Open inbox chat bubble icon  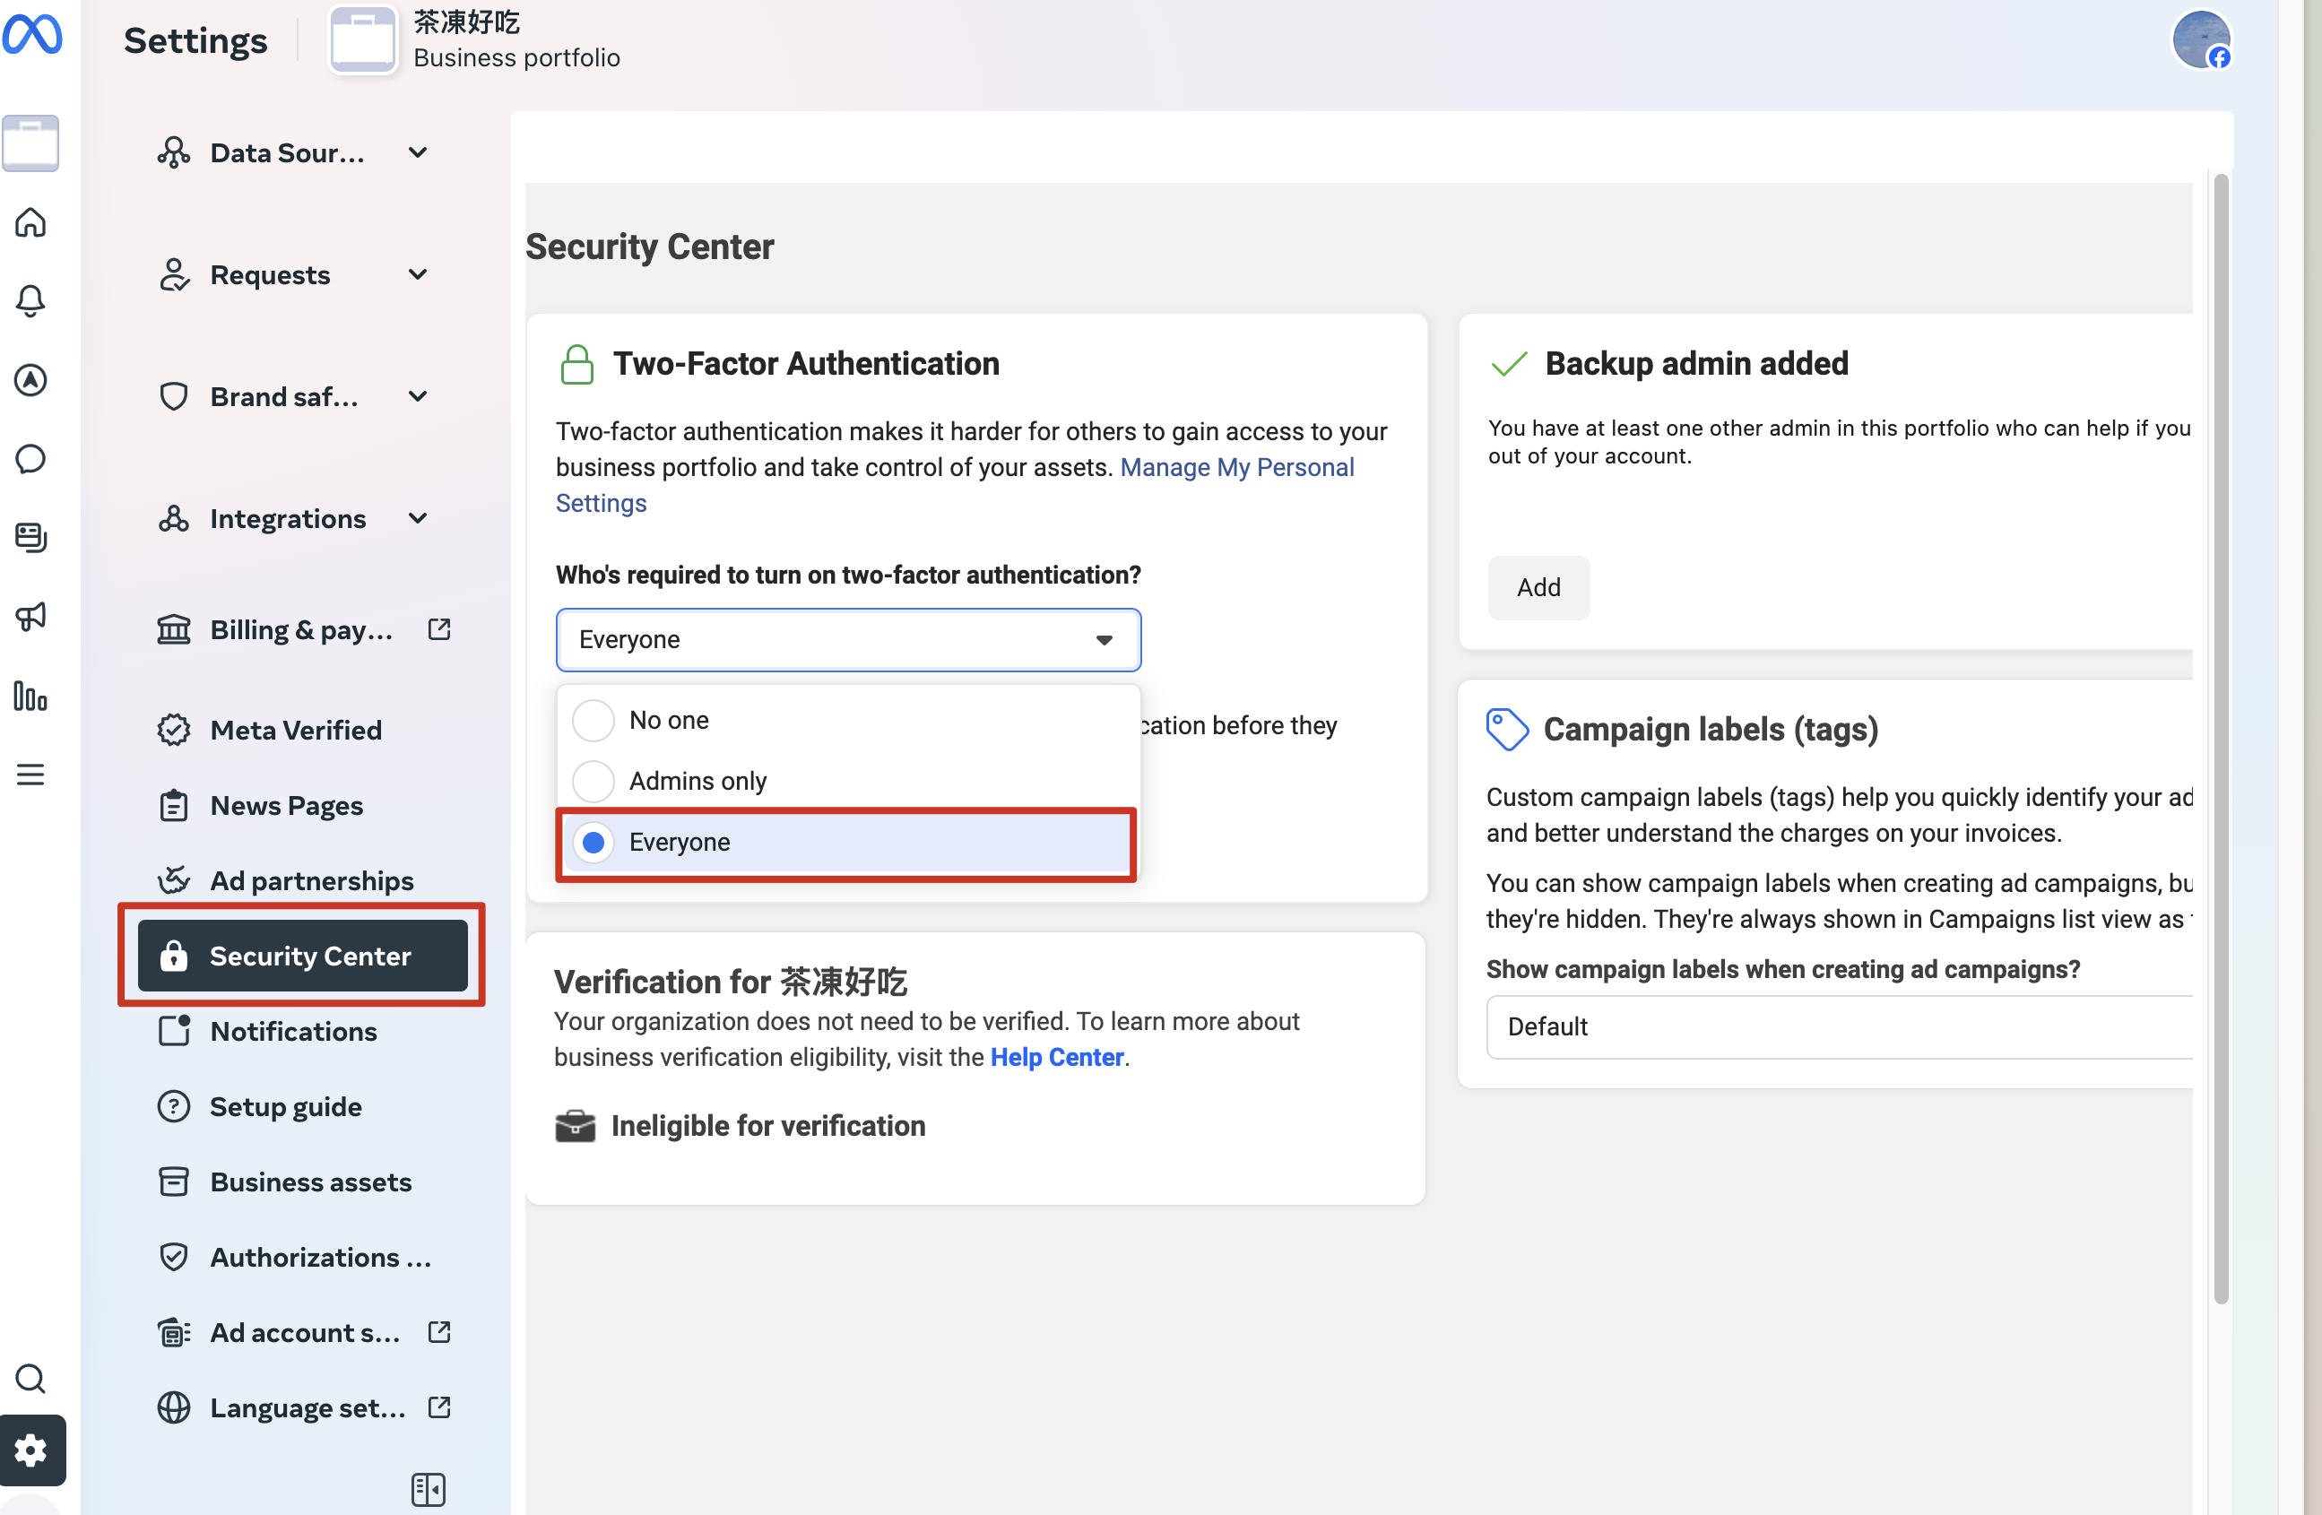point(30,458)
